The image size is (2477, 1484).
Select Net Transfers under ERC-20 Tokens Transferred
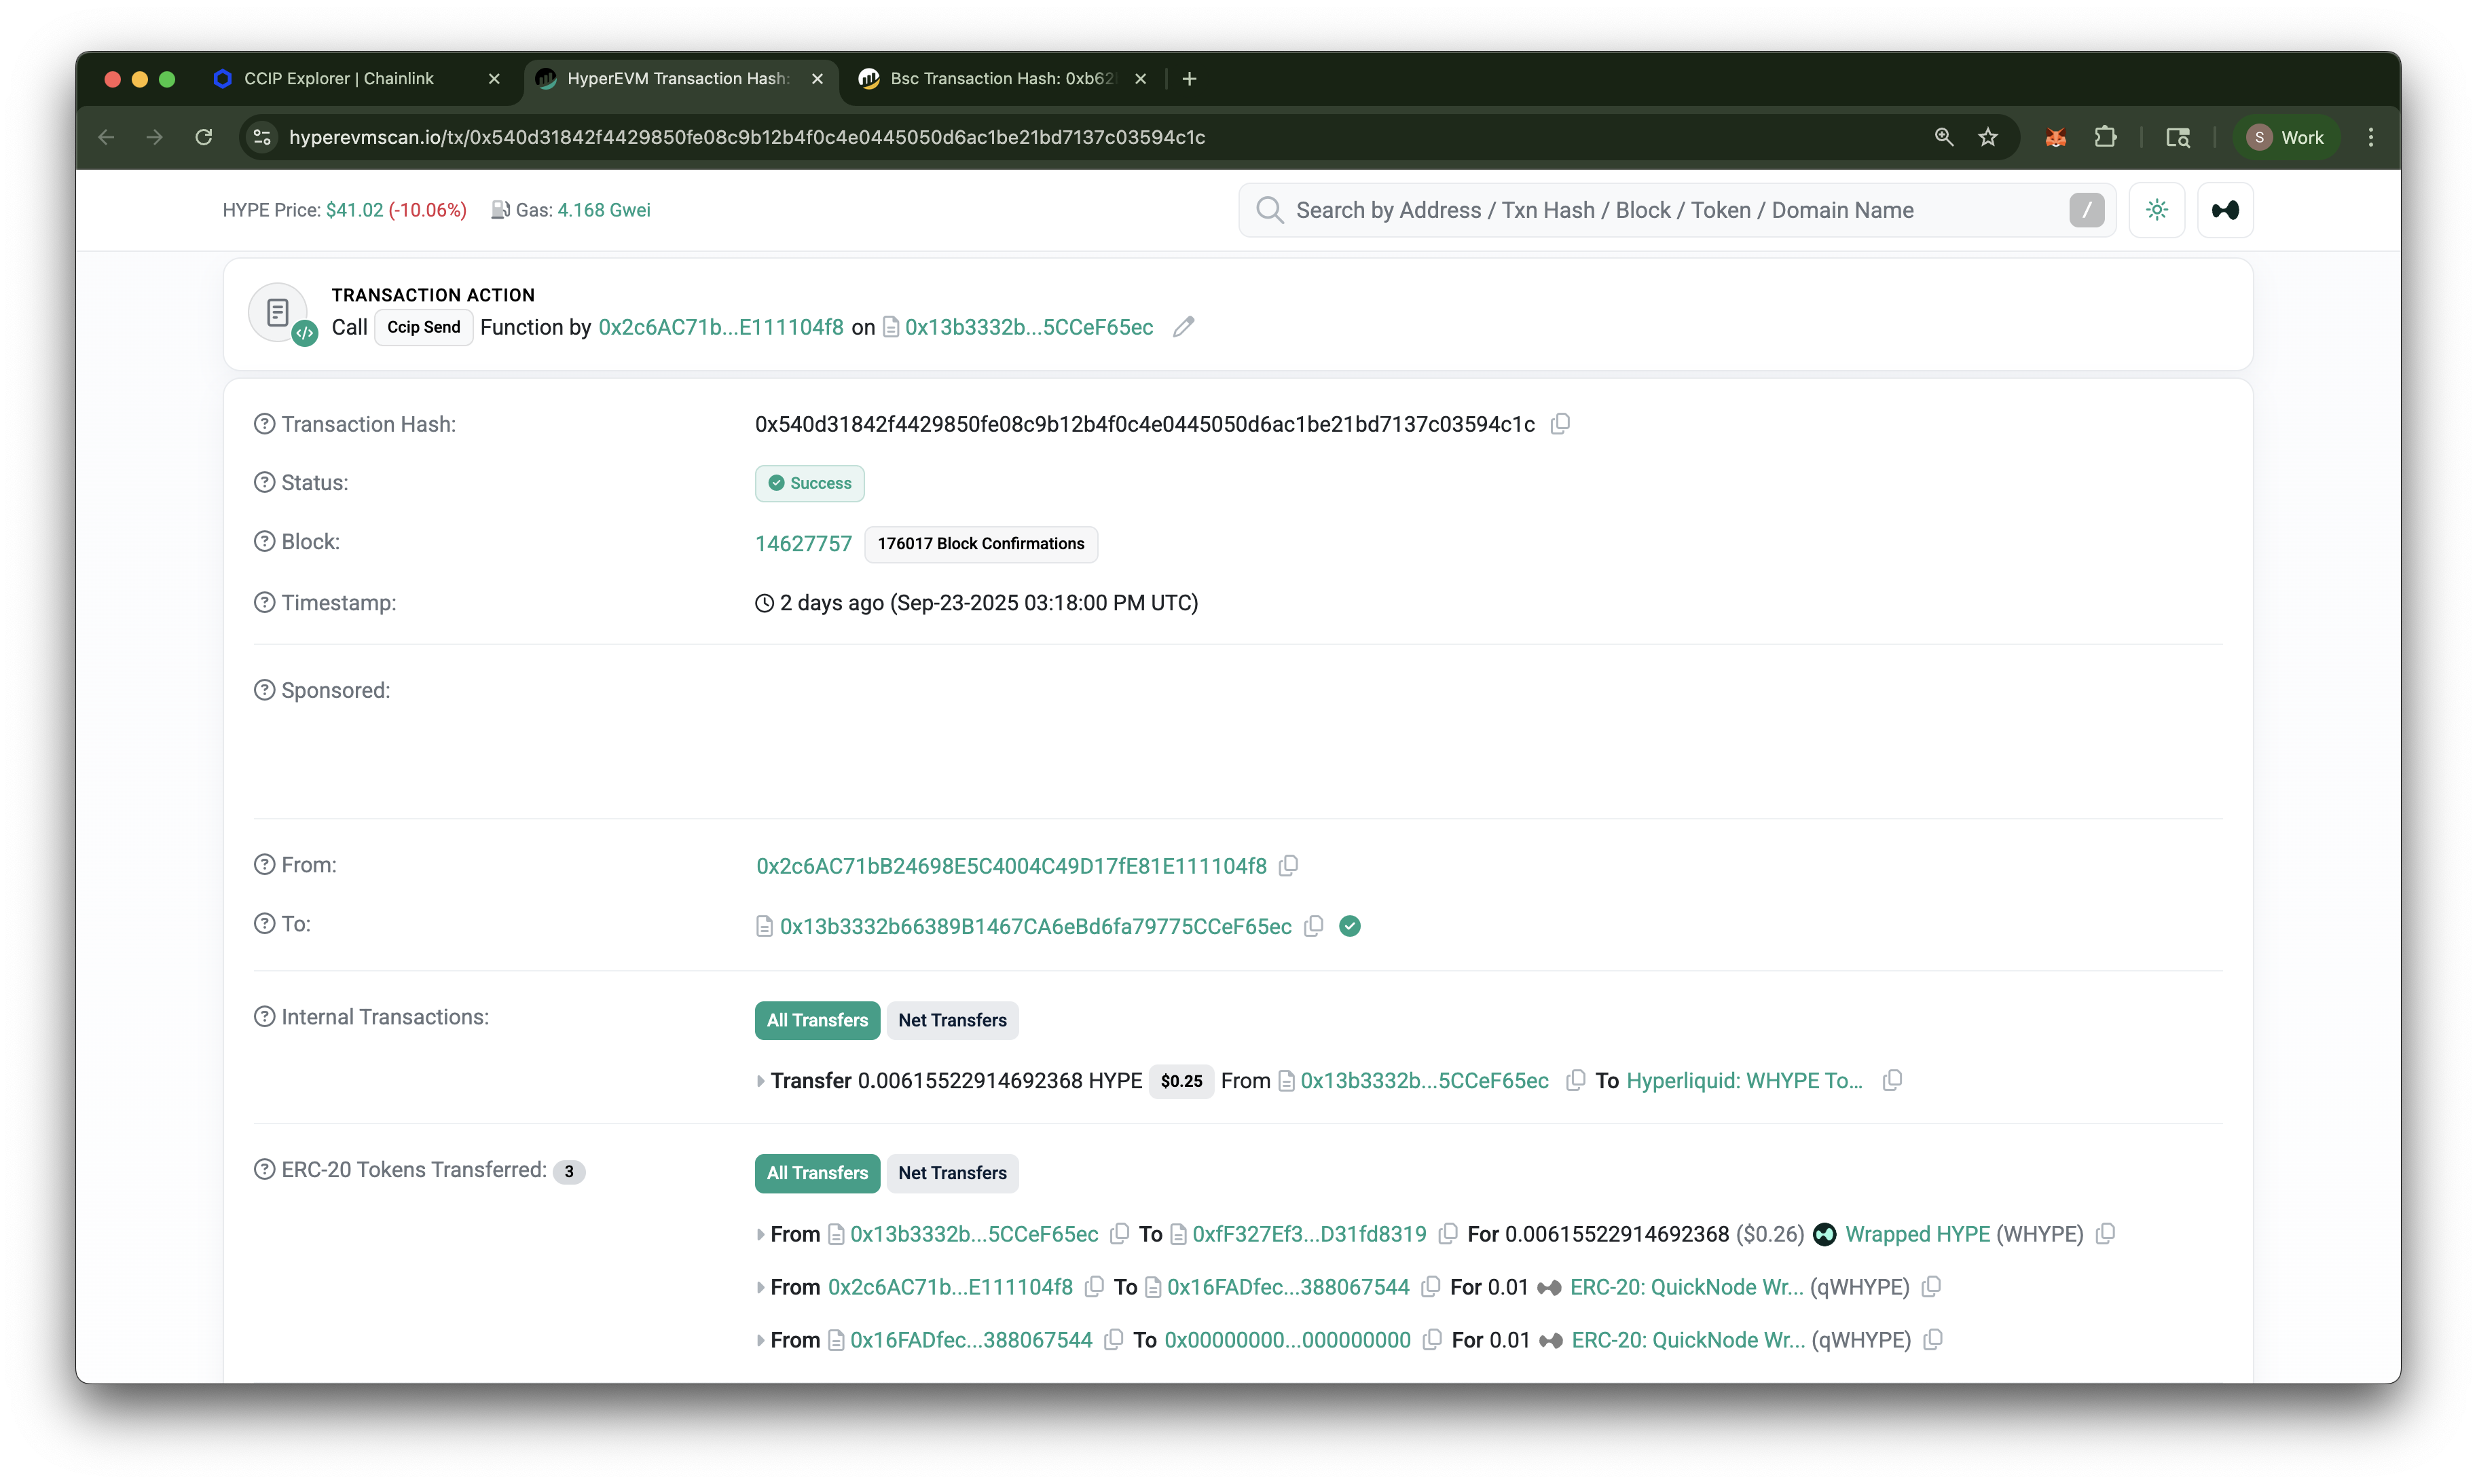point(951,1173)
